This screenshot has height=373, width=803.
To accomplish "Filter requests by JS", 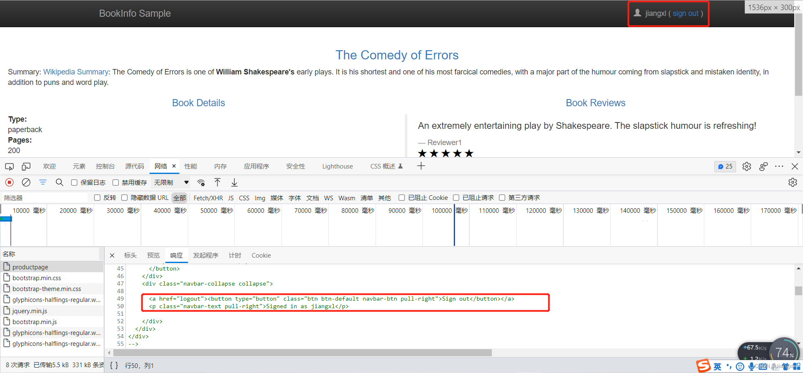I will point(231,198).
